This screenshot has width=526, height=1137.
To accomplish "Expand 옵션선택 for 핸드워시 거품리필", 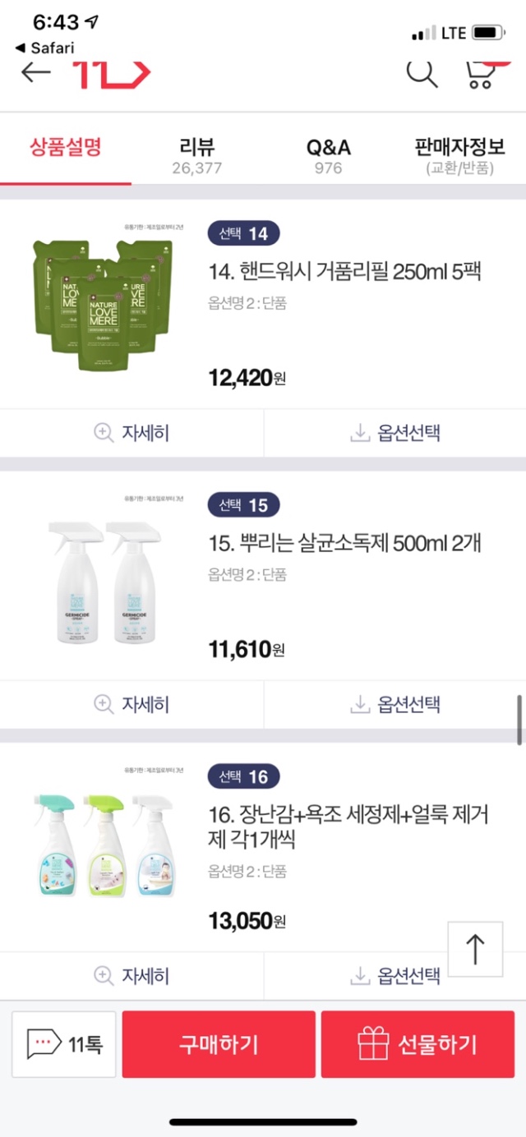I will point(395,433).
